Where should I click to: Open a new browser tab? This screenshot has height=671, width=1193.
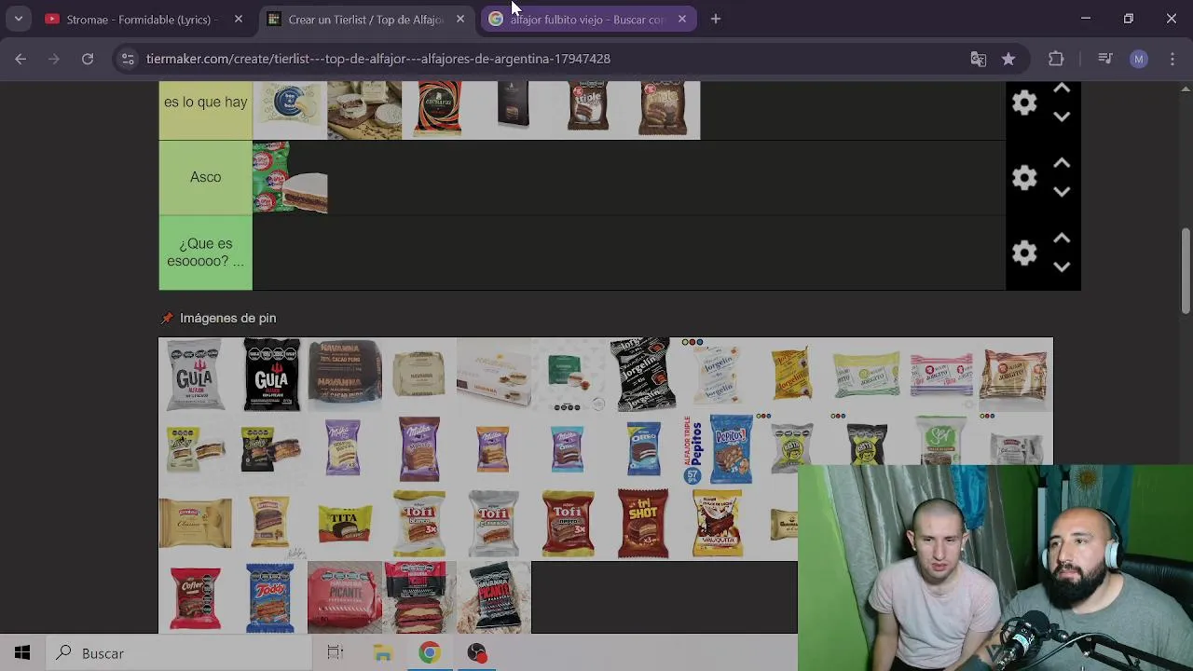click(x=716, y=19)
